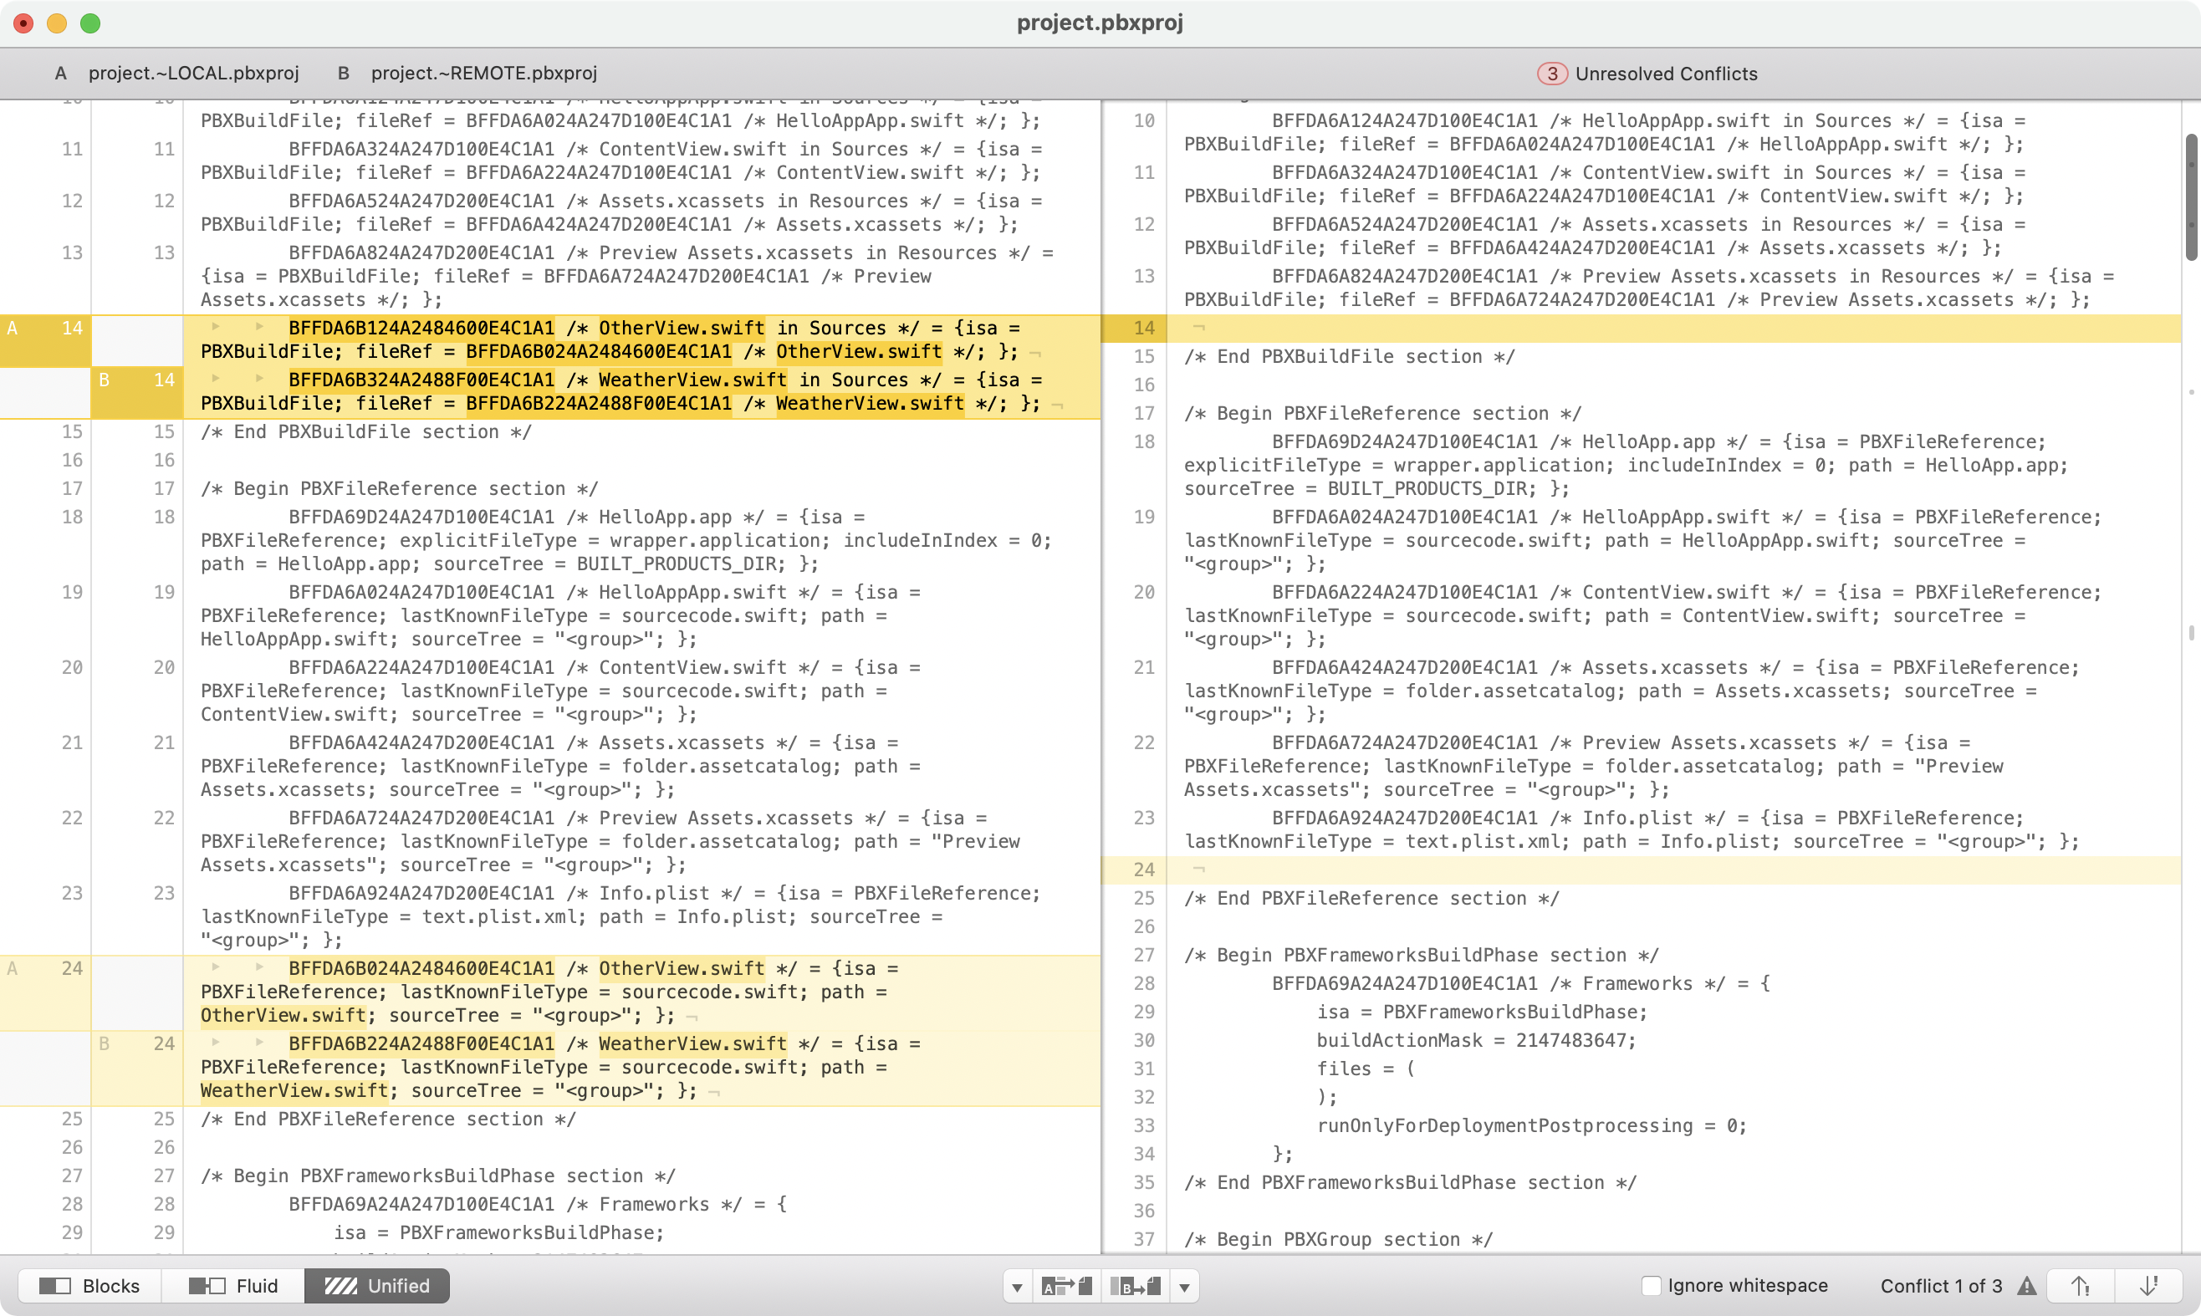Viewport: 2201px width, 1316px height.
Task: Click the Unresolved Conflicts label
Action: pyautogui.click(x=1667, y=74)
